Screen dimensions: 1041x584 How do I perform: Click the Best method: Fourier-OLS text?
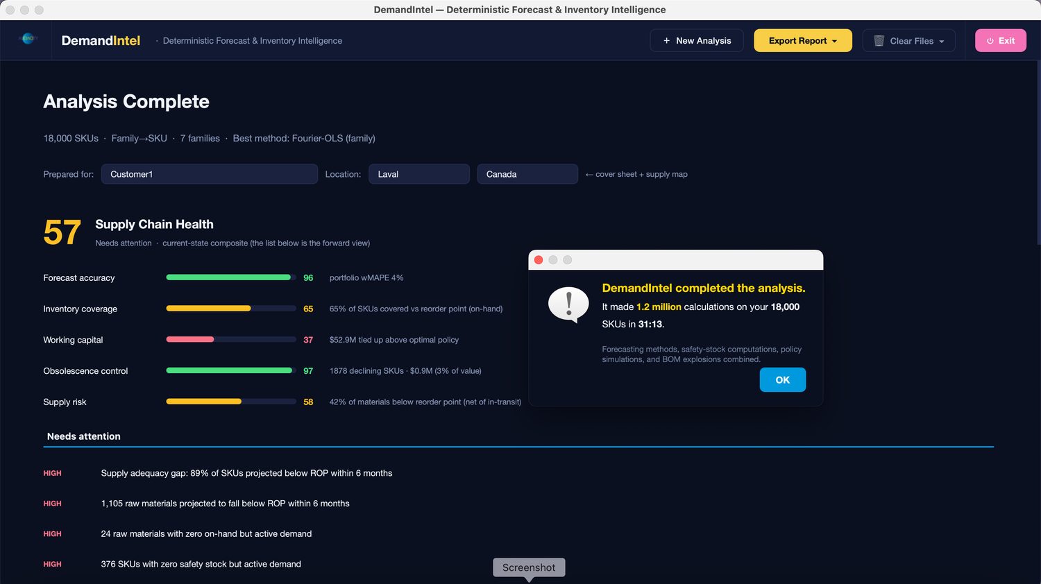click(304, 139)
